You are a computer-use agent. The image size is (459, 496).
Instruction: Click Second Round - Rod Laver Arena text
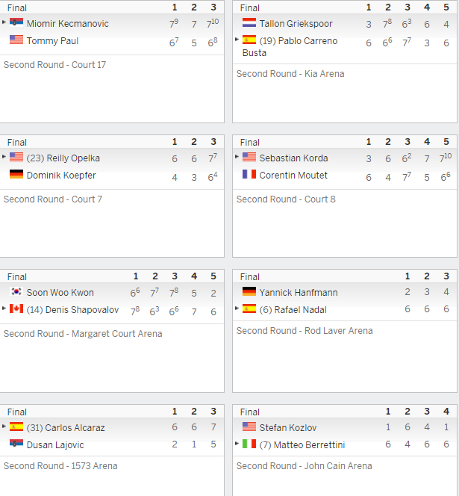[305, 331]
